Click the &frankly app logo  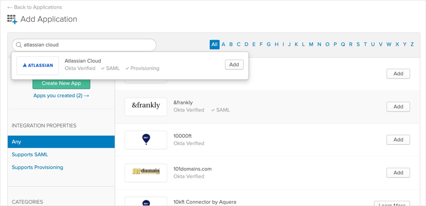click(146, 107)
